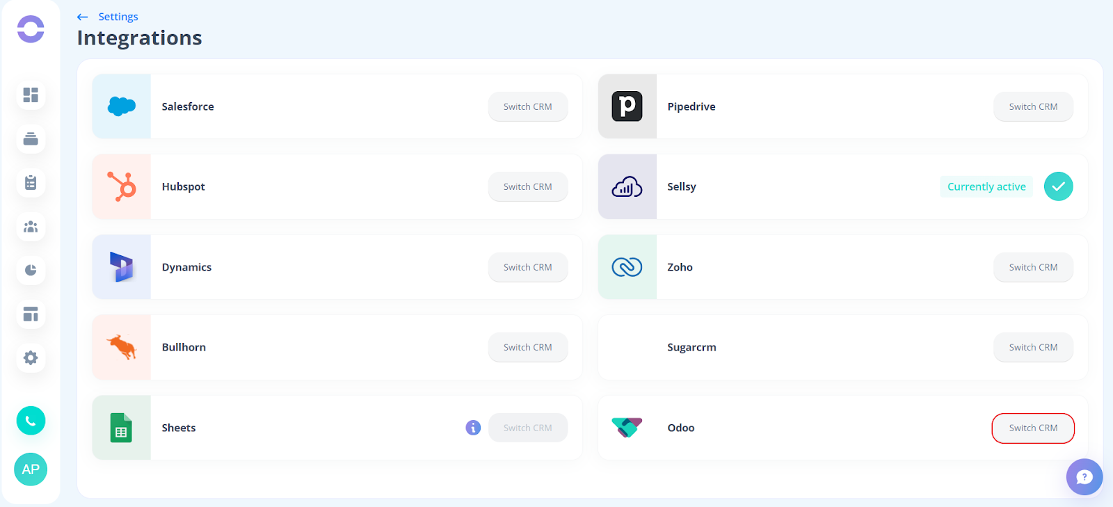The height and width of the screenshot is (507, 1113).
Task: Click the Salesforce cloud logo
Action: coord(122,106)
